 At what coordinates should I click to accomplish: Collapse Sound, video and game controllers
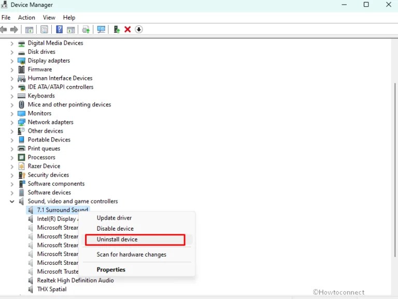[12, 202]
